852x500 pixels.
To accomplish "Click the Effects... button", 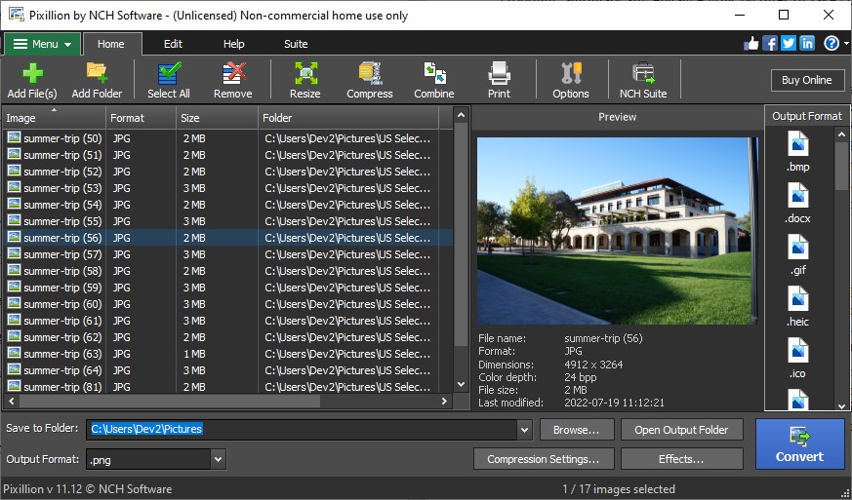I will pos(681,459).
